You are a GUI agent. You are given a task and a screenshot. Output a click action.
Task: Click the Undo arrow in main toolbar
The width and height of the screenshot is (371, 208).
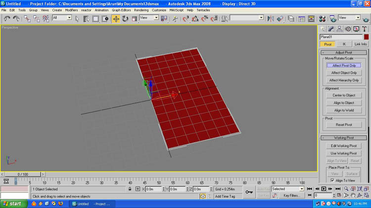7,19
